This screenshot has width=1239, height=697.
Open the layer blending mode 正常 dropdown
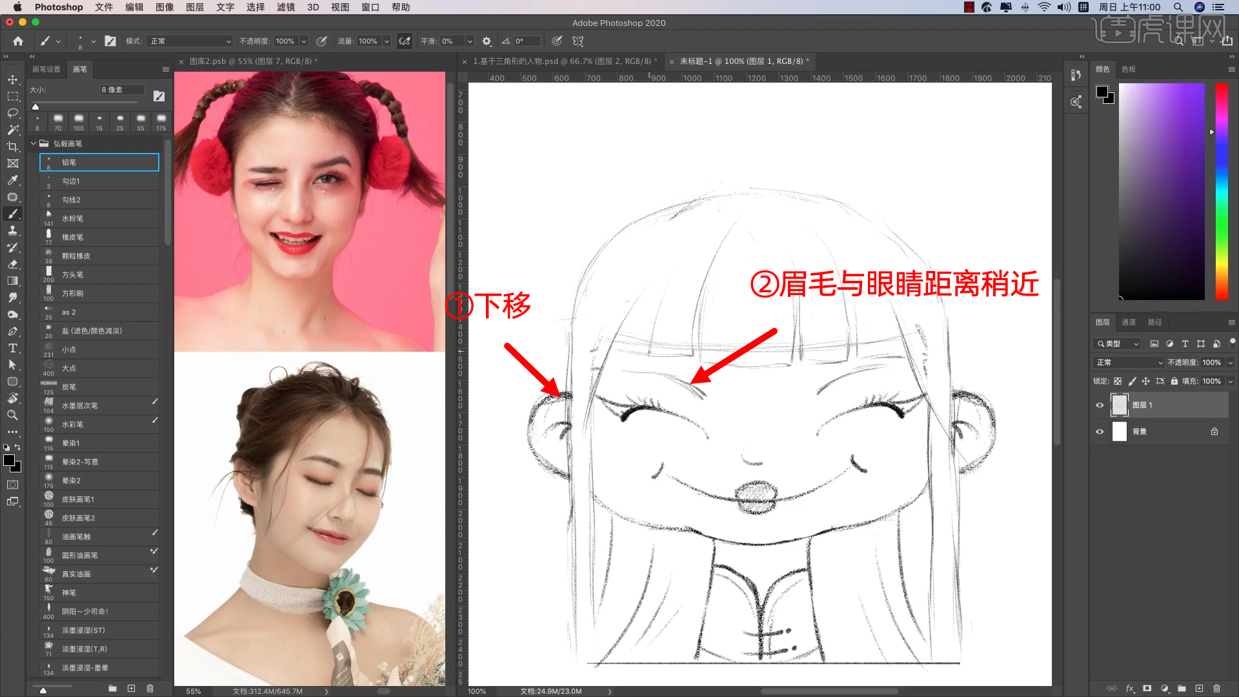coord(1127,362)
